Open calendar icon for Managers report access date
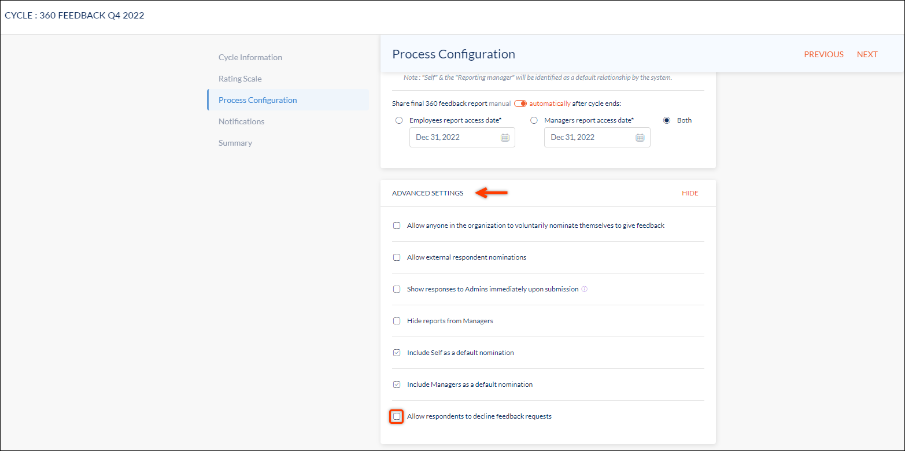The image size is (905, 451). click(640, 138)
